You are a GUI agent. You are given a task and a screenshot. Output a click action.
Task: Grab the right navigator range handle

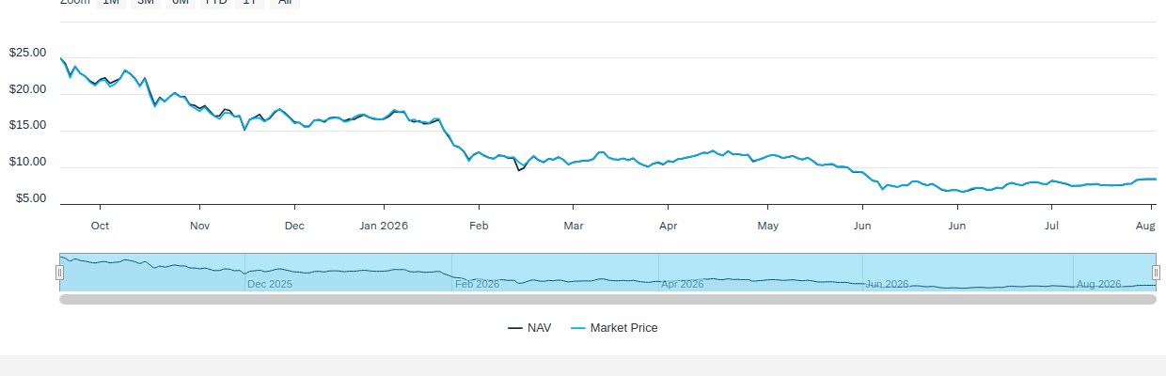pos(1156,273)
